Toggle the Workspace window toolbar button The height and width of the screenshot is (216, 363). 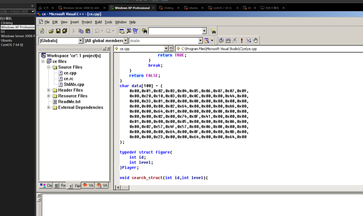pyautogui.click(x=122, y=31)
